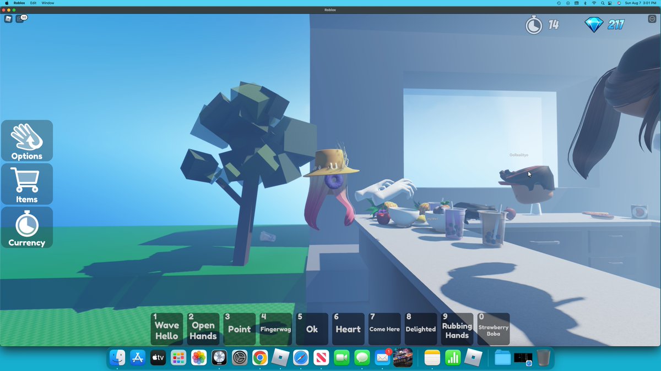Click the OcRealityo player name tag
Viewport: 661px width, 371px height.
tap(519, 155)
